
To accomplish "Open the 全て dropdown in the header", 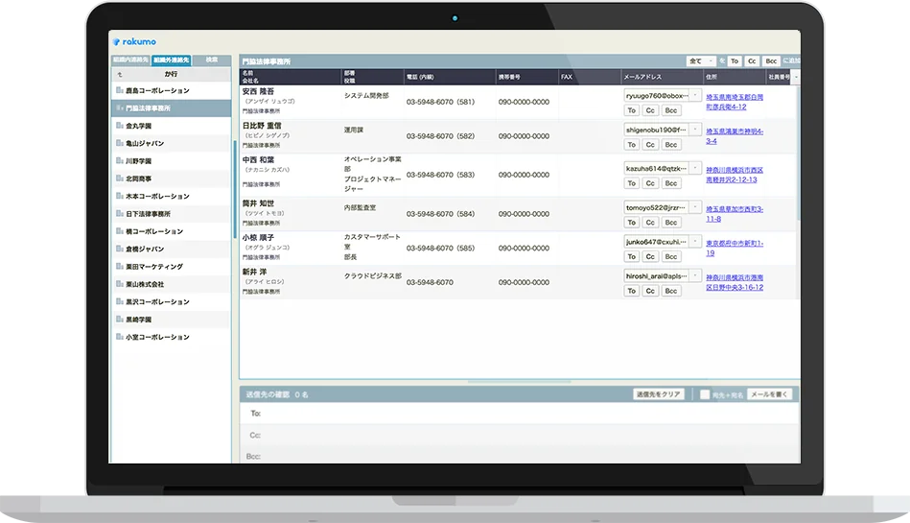I will (x=701, y=61).
